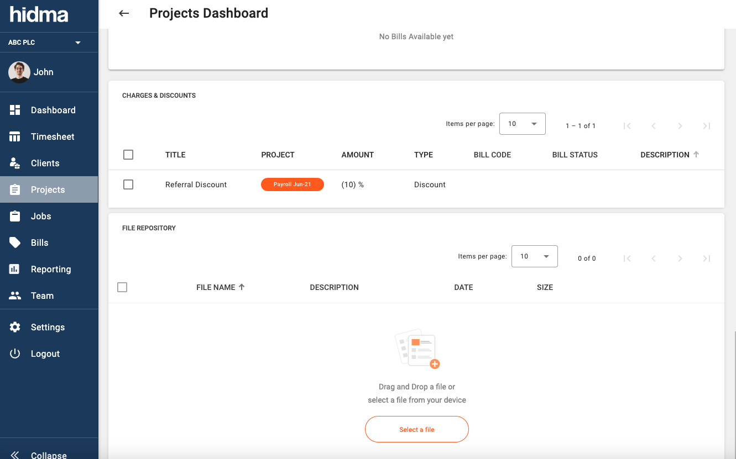Click the Clients person icon
Image resolution: width=736 pixels, height=459 pixels.
(x=15, y=163)
